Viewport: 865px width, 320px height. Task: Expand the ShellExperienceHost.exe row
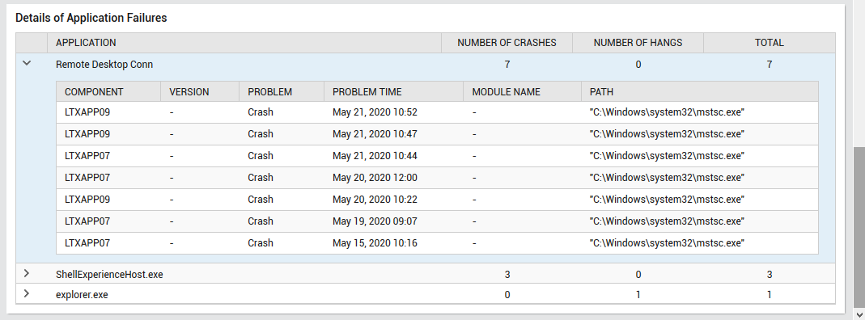(26, 273)
